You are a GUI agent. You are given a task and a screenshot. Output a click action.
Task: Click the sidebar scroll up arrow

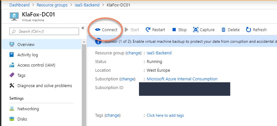(84, 42)
